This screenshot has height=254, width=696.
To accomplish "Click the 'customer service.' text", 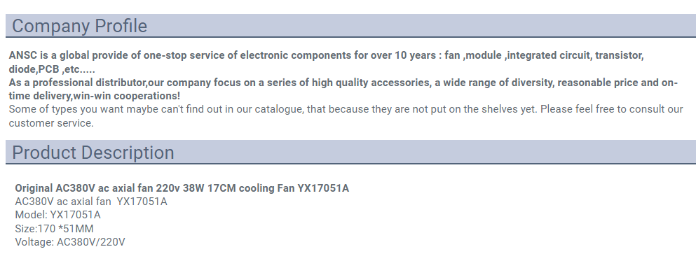I will (x=51, y=123).
